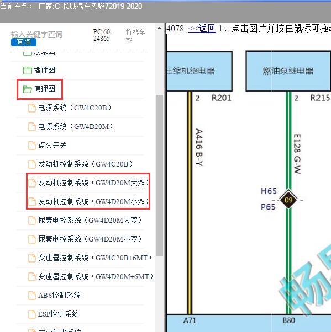The width and height of the screenshot is (331, 332).
Task: Click document icon beside 点火开关
Action: coord(32,146)
